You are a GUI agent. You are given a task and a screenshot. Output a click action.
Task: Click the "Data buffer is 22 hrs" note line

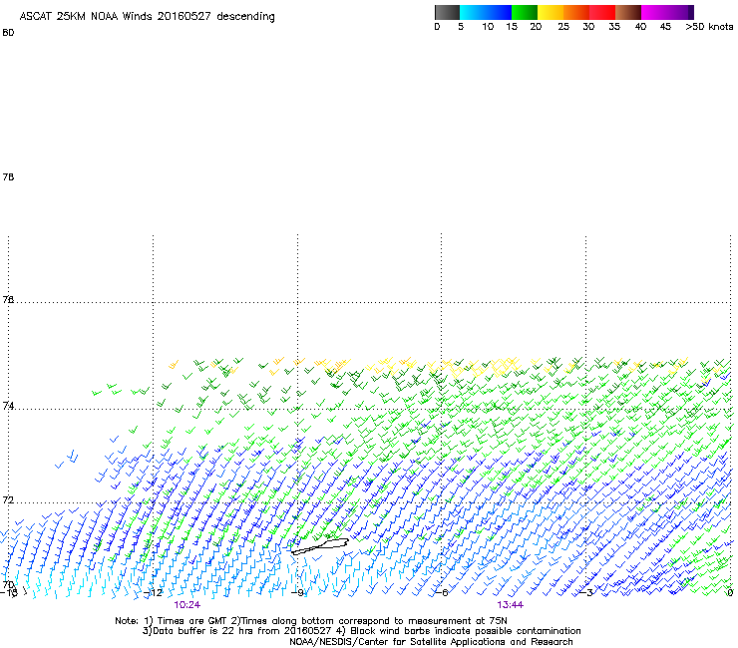point(361,631)
